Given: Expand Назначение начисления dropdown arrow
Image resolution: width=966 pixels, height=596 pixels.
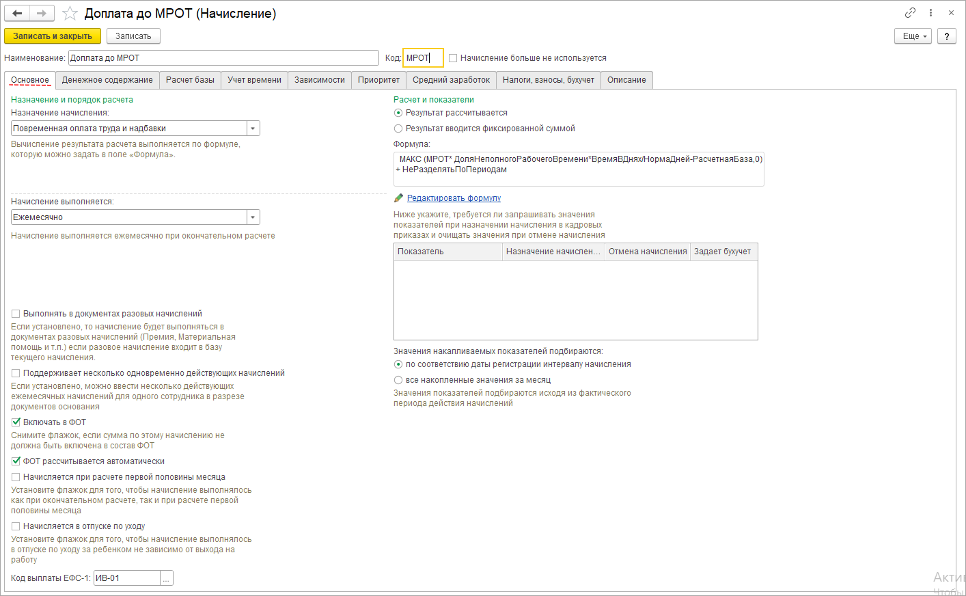Looking at the screenshot, I should coord(253,128).
